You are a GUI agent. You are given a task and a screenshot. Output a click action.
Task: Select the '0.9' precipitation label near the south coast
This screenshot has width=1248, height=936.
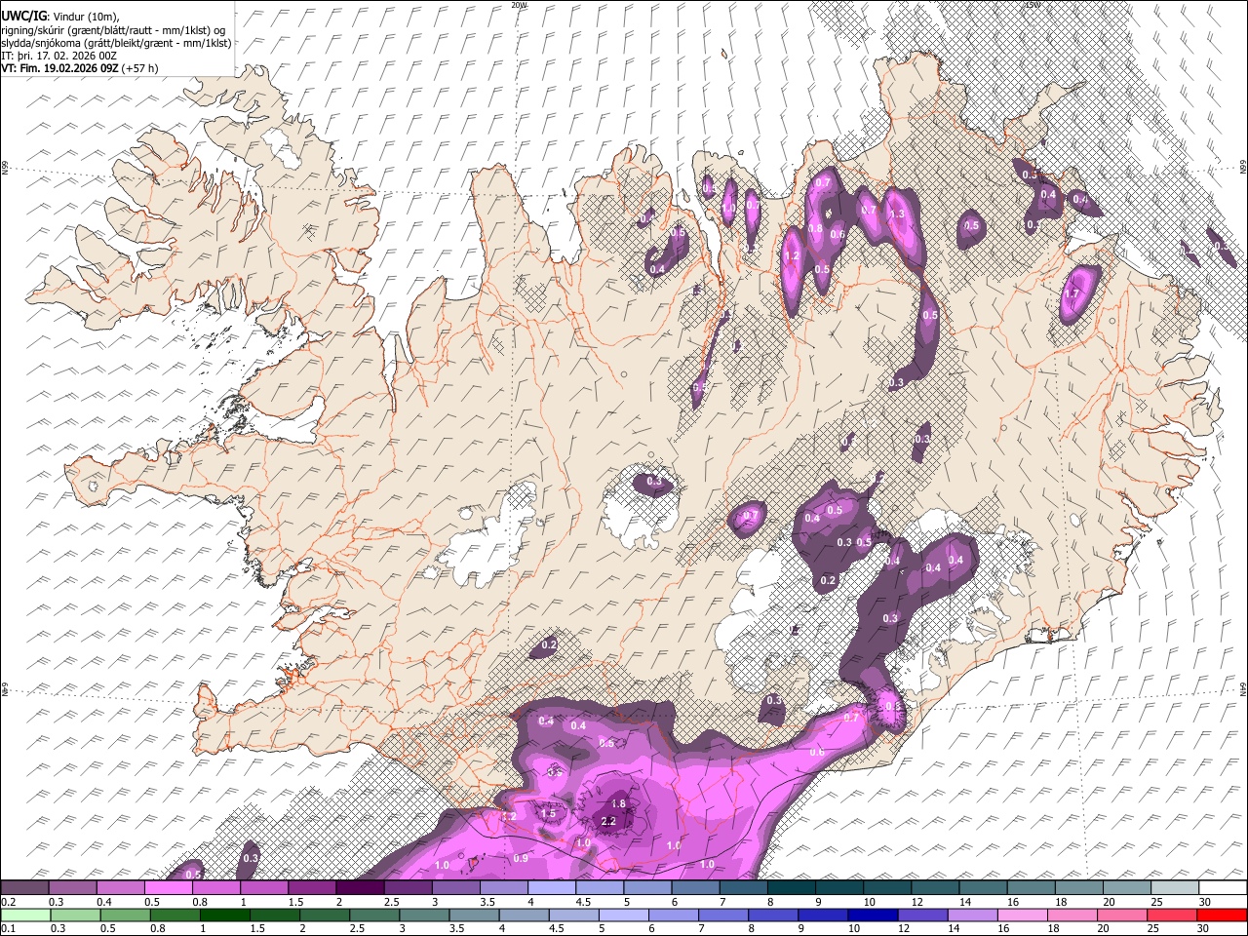521,858
